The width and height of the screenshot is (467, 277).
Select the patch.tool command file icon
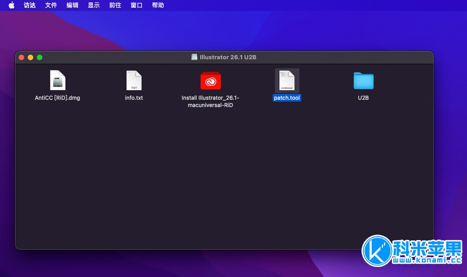click(287, 81)
